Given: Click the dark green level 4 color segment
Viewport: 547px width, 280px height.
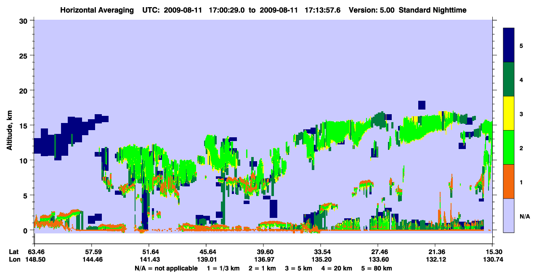Looking at the screenshot, I should 509,79.
